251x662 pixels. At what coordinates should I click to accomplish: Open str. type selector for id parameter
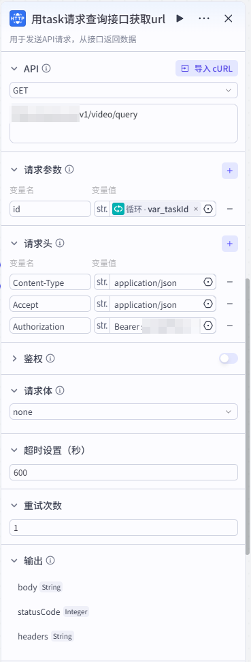(x=102, y=209)
